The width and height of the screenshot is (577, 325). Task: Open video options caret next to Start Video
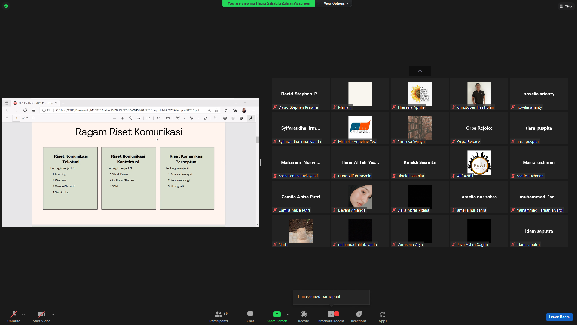click(x=53, y=314)
